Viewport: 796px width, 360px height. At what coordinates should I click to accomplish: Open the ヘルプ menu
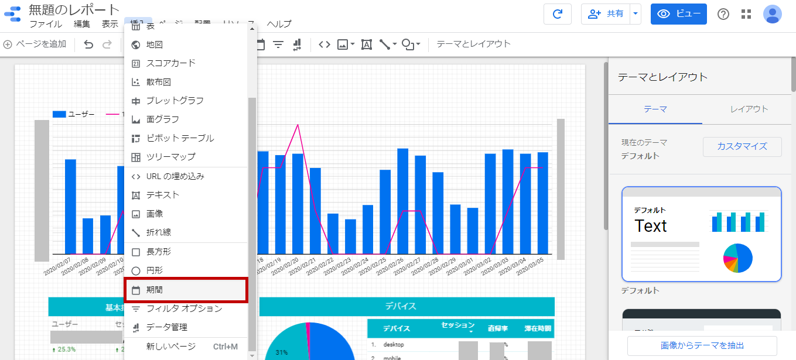click(x=279, y=24)
